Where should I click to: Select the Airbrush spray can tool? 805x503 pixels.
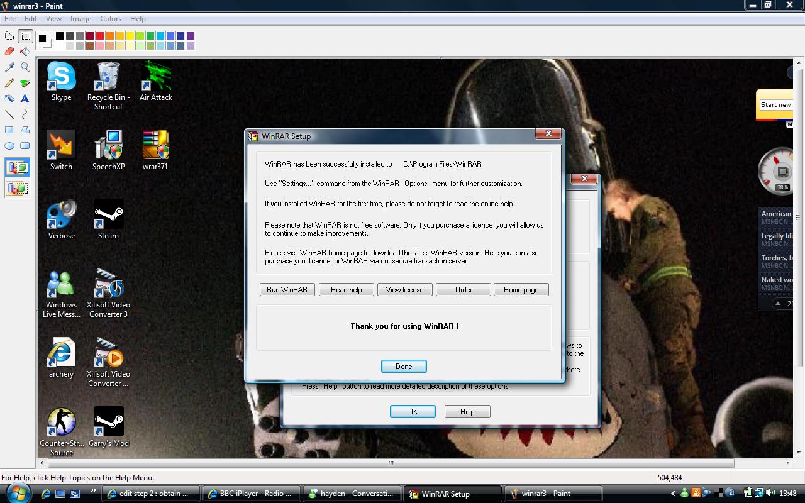[9, 99]
